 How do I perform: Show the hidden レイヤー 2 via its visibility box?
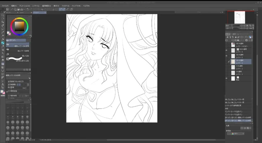pyautogui.click(x=227, y=67)
